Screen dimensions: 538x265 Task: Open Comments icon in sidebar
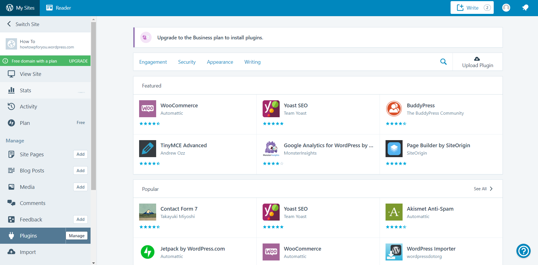point(11,203)
